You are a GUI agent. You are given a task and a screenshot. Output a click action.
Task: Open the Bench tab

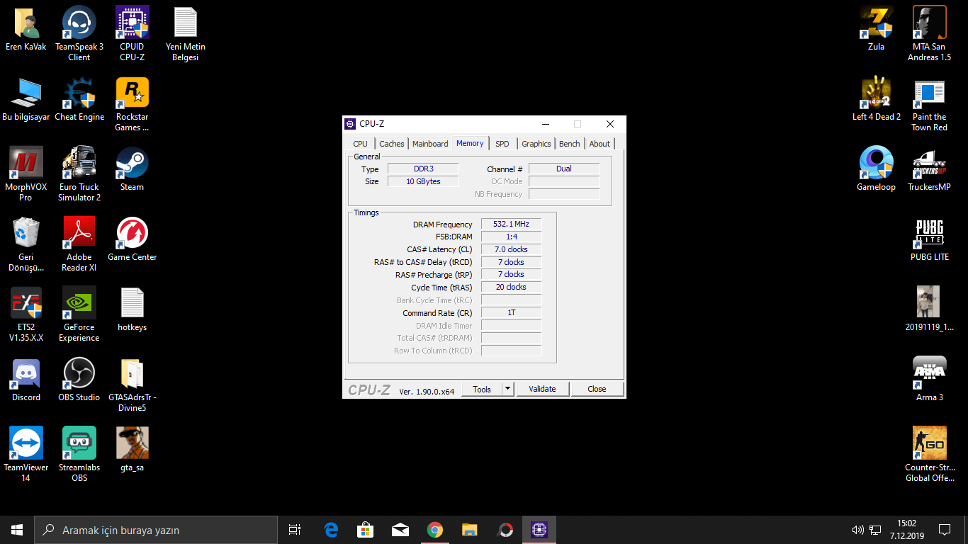(x=570, y=144)
